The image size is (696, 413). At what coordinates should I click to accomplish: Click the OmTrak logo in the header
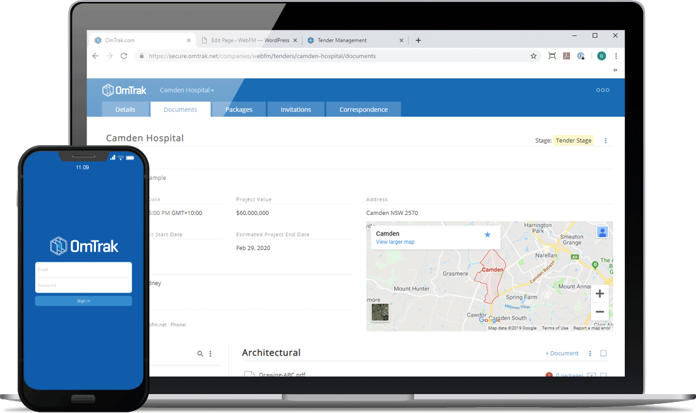point(125,91)
